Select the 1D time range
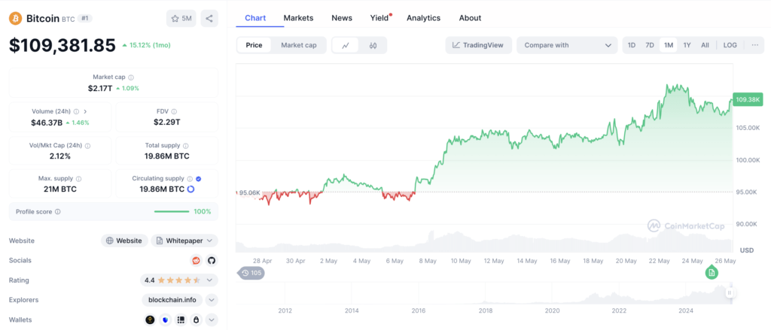The width and height of the screenshot is (771, 330). point(632,45)
